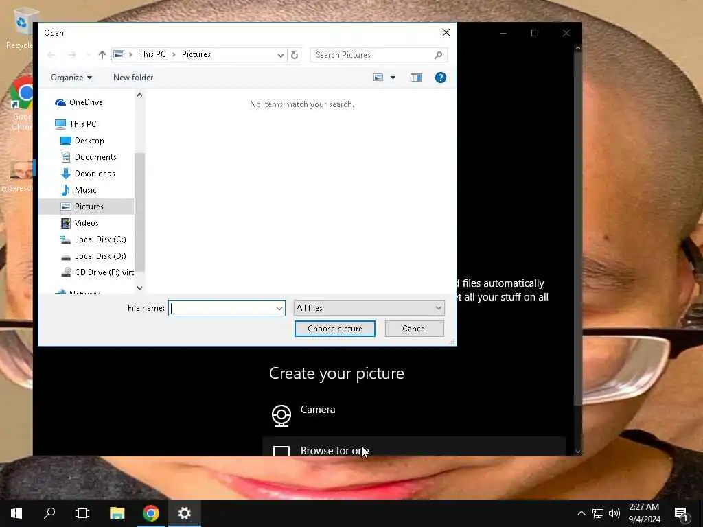Open Videos folder in sidebar
Image resolution: width=703 pixels, height=527 pixels.
click(87, 223)
